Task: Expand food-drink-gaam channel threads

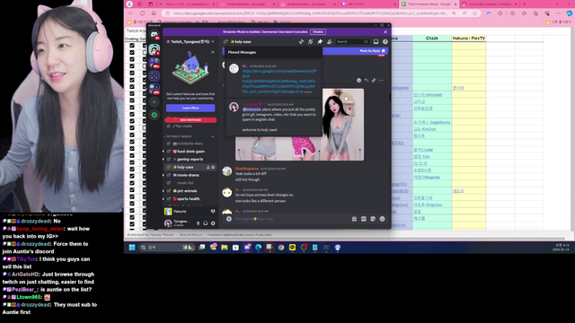Action: click(x=164, y=152)
